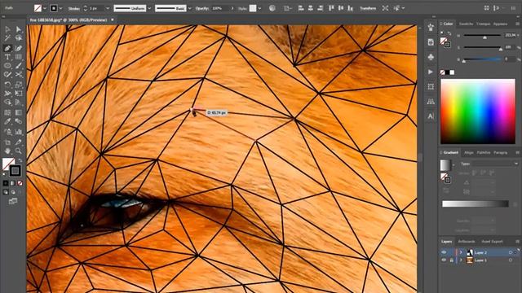Image resolution: width=522 pixels, height=293 pixels.
Task: Select the Artboard tool
Action: click(x=7, y=142)
